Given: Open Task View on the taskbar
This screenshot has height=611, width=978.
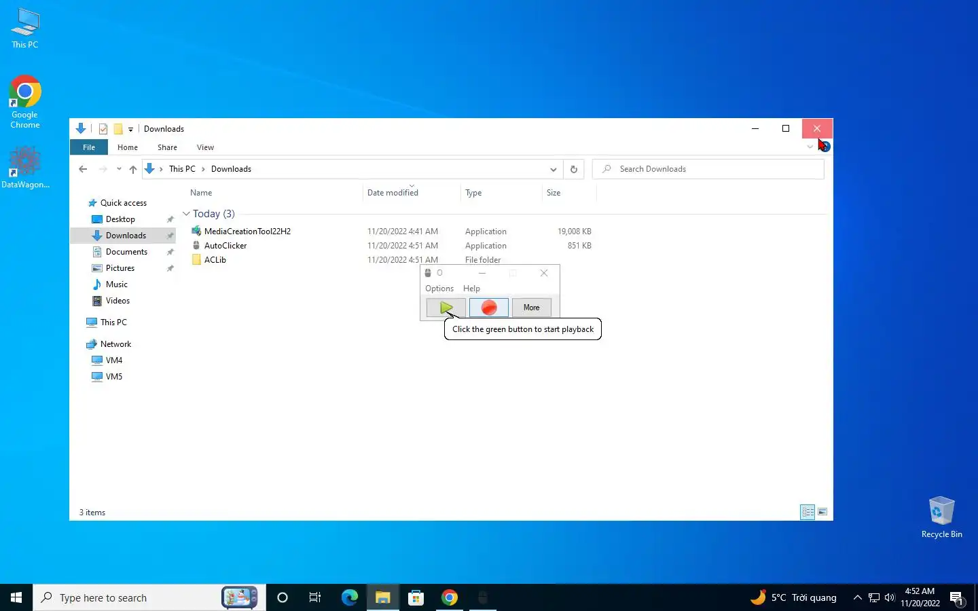Looking at the screenshot, I should click(x=315, y=597).
